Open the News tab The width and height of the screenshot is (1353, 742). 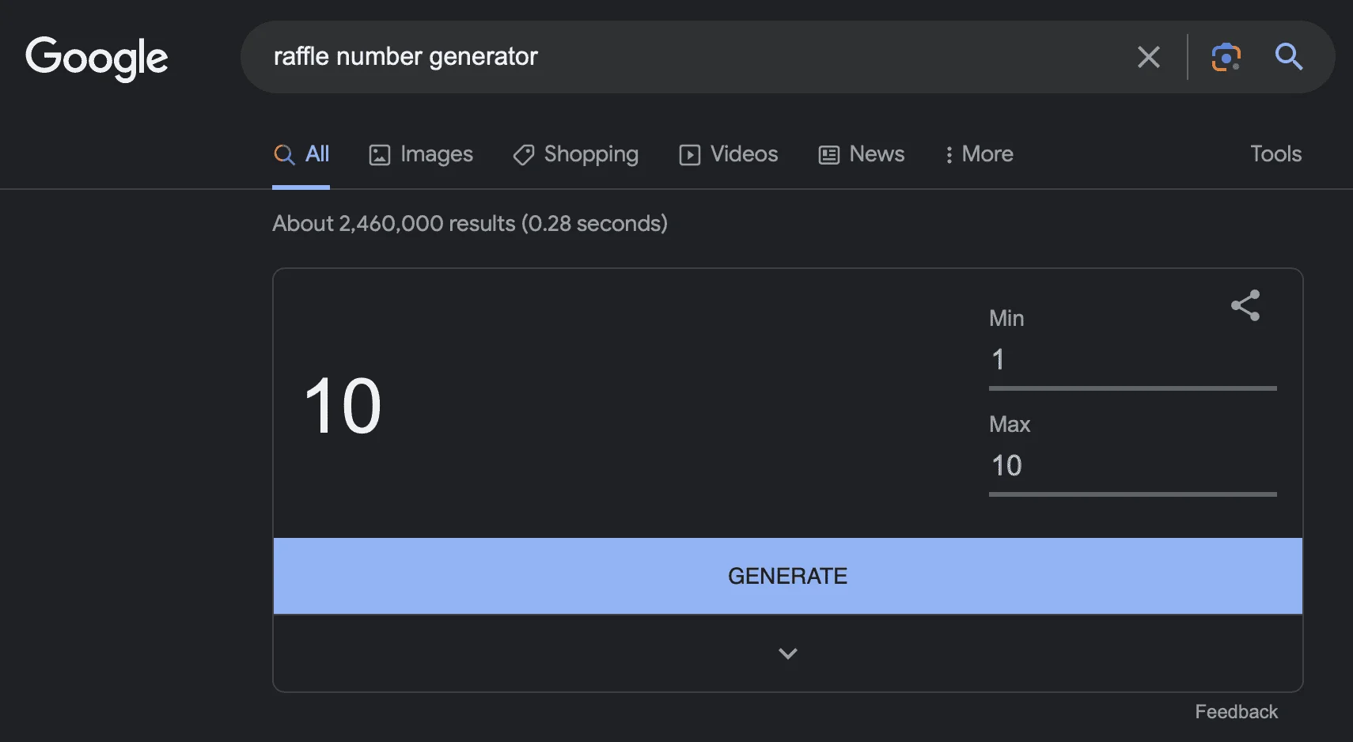pos(862,154)
